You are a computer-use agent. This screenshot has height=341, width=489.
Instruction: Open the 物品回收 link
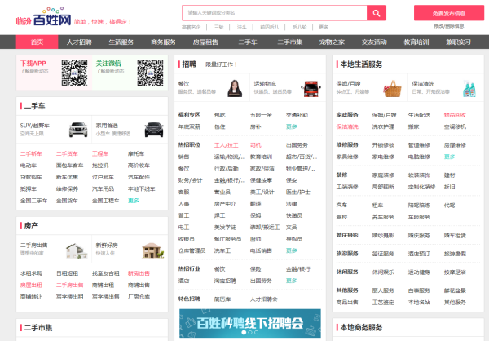tap(455, 115)
